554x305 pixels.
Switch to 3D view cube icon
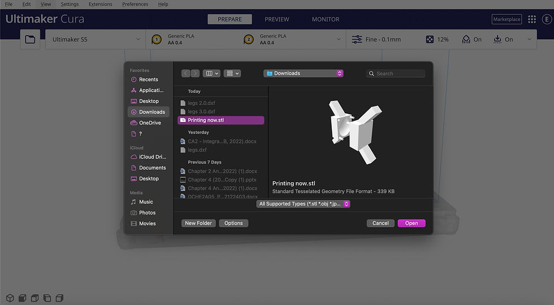click(10, 298)
